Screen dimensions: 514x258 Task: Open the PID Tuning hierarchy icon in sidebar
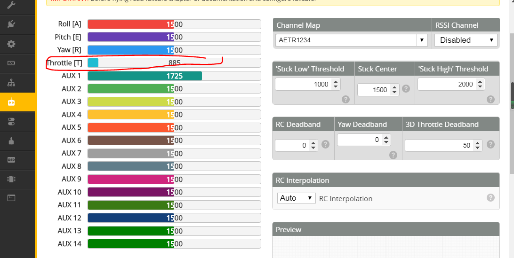11,83
